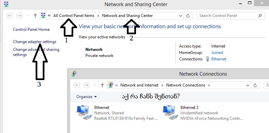Click Forward arrow in Network Connections window
Viewport: 269px width, 133px height.
tap(87, 85)
